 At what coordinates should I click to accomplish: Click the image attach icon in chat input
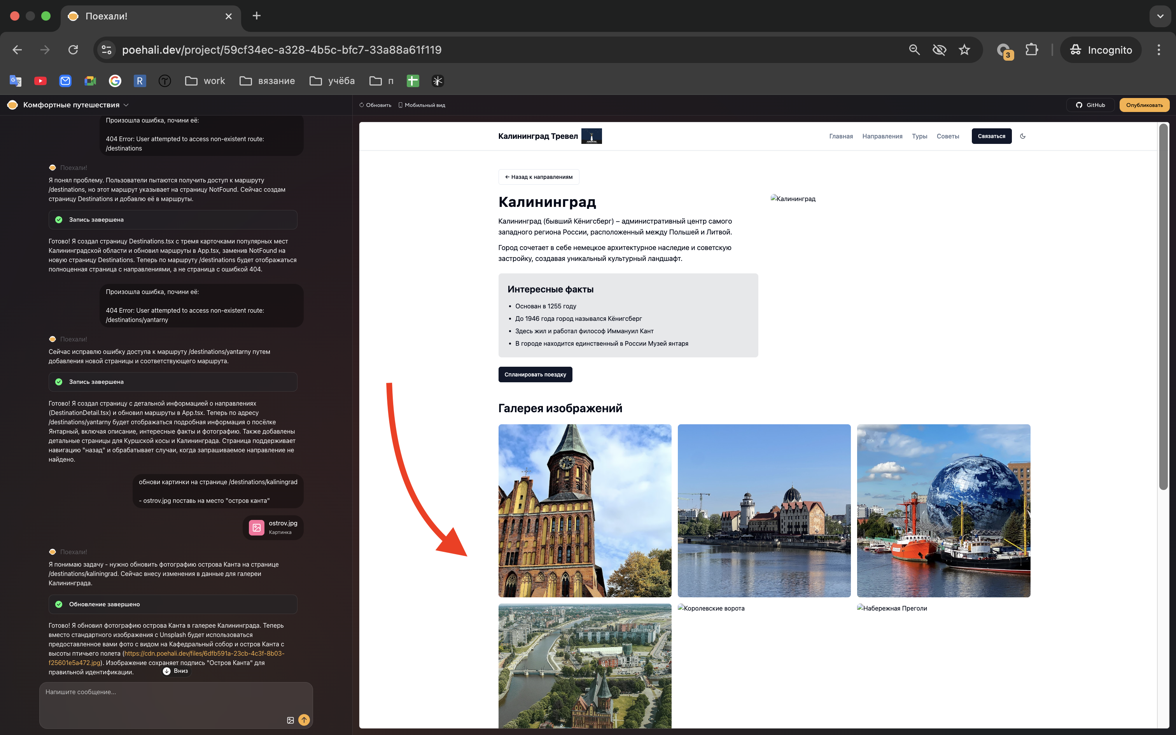click(x=290, y=720)
